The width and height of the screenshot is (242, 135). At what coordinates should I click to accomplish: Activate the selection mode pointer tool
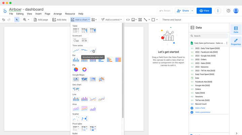coord(17,20)
